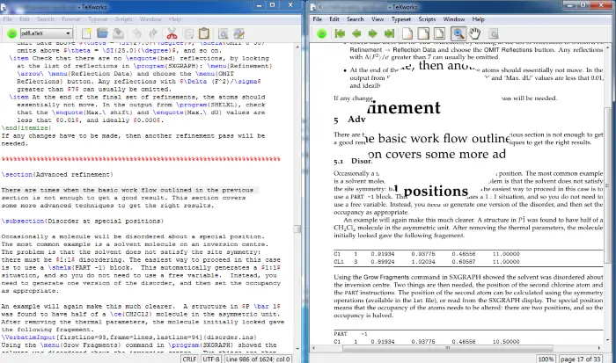616x363 pixels.
Task: Click the green Typeset button in editor
Action: tap(12, 33)
